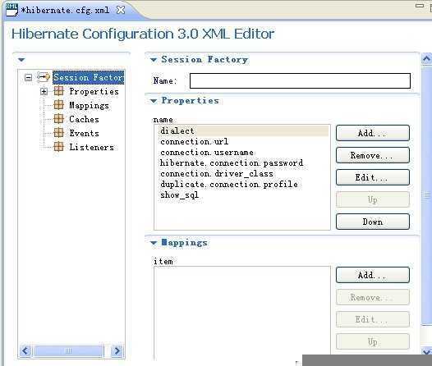Viewport: 432px width, 366px height.
Task: Expand the Properties tree node
Action: 44,91
